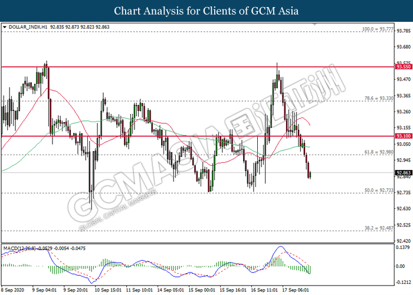Click the 93.155 price axis value

(x=404, y=128)
